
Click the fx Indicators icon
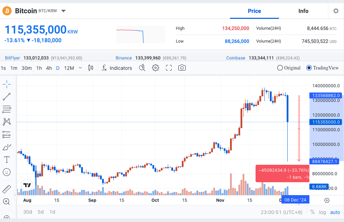(x=104, y=68)
